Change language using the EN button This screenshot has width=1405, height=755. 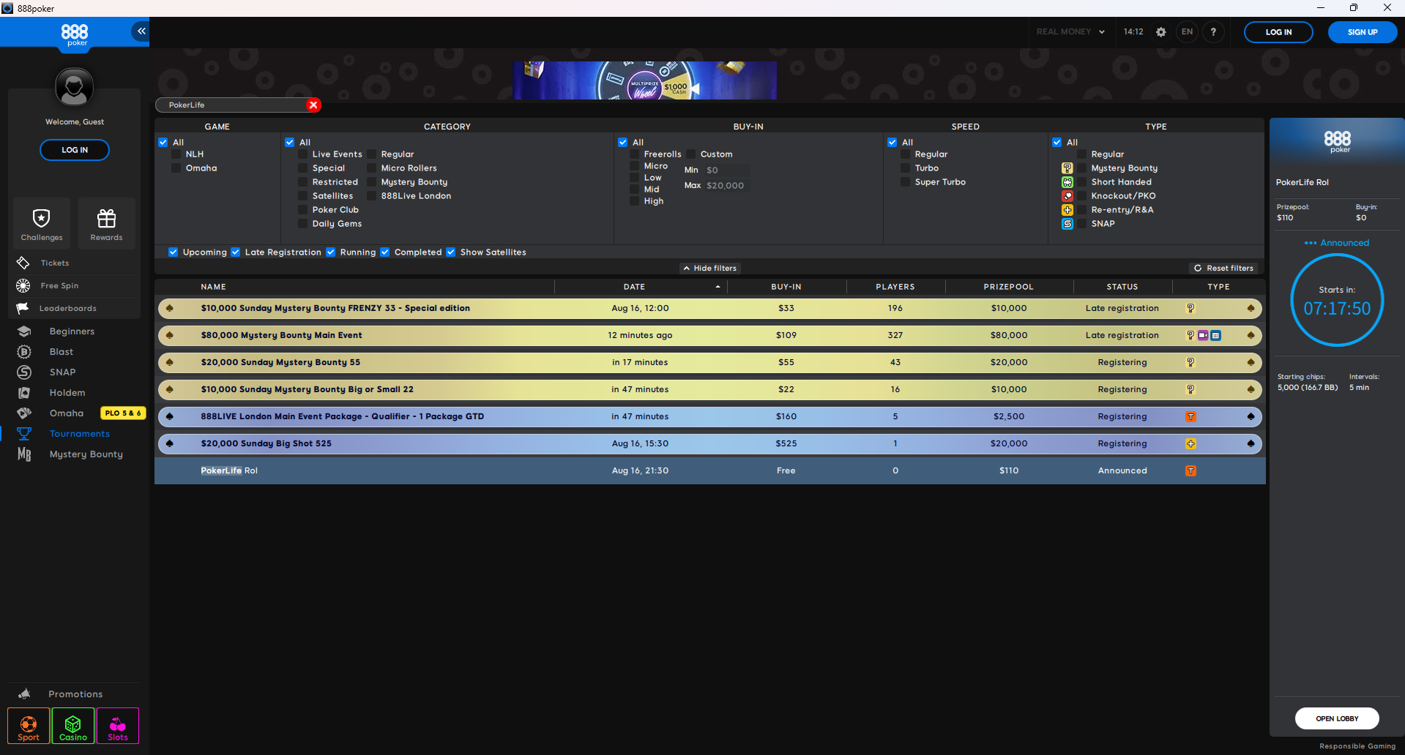(1187, 32)
